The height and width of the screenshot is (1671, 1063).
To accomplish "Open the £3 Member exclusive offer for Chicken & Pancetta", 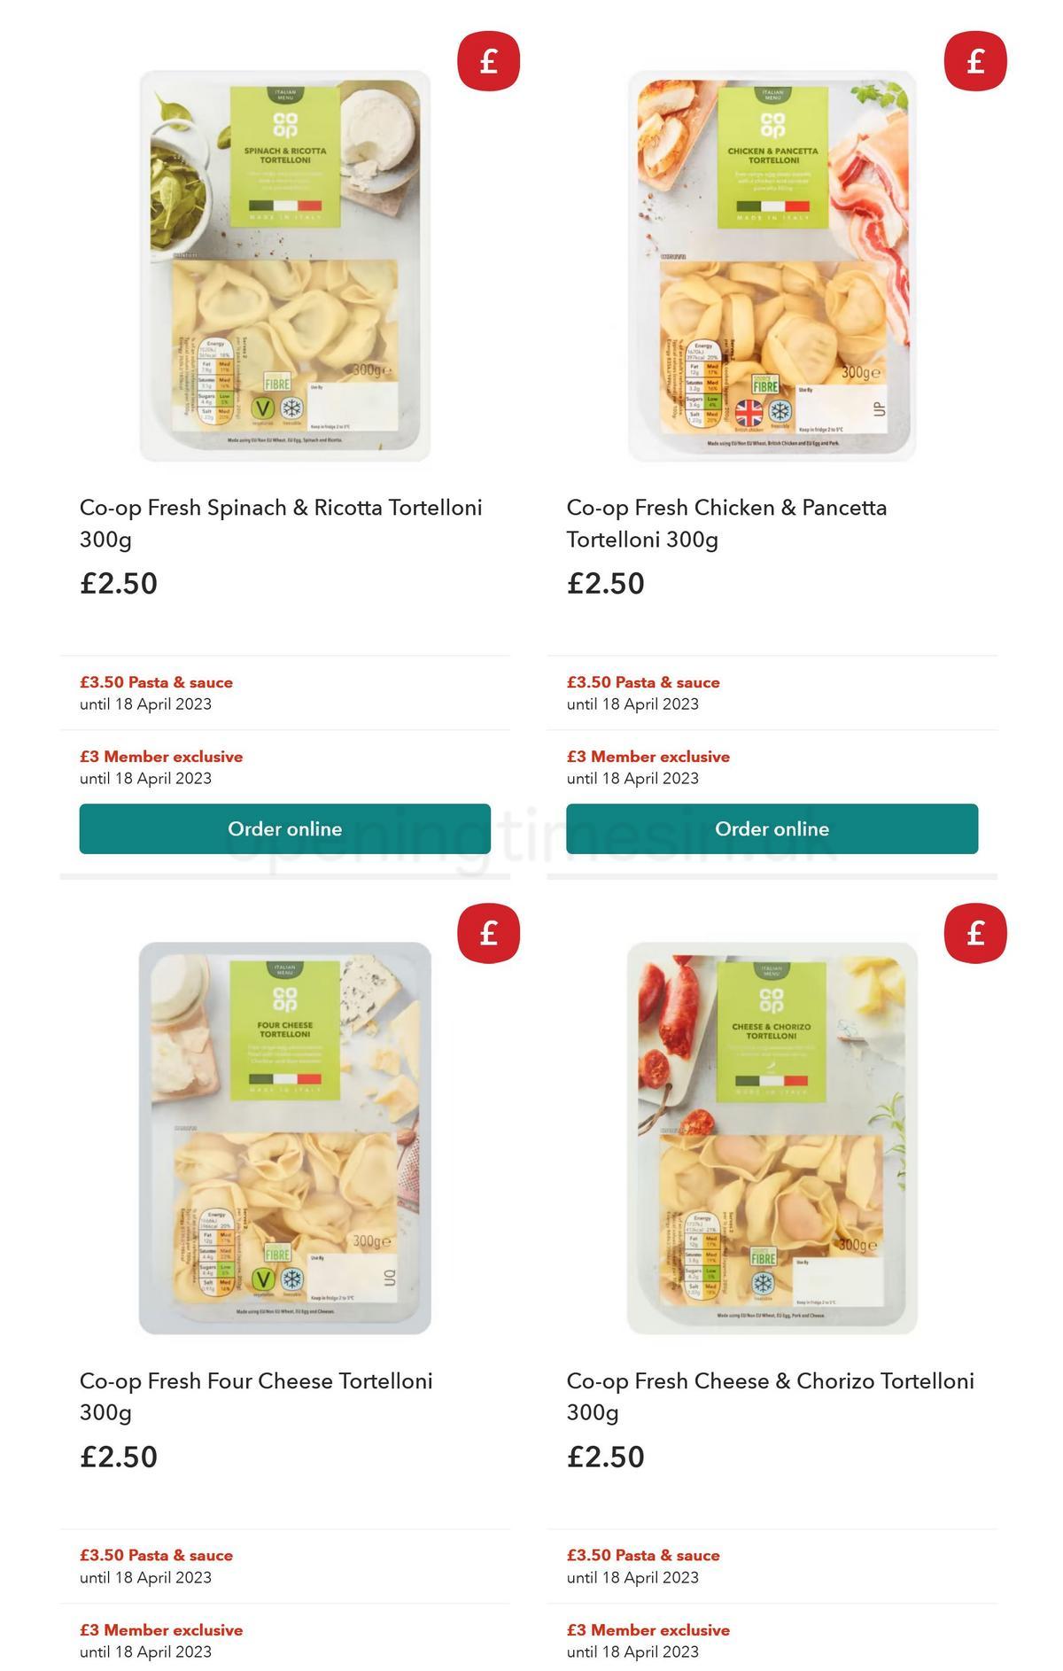I will [648, 757].
